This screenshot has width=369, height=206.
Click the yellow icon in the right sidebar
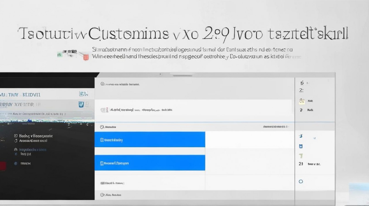click(301, 101)
